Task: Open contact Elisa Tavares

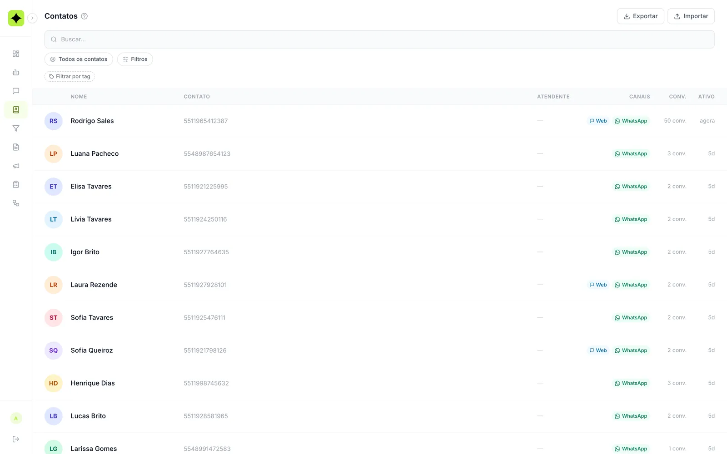Action: tap(91, 187)
